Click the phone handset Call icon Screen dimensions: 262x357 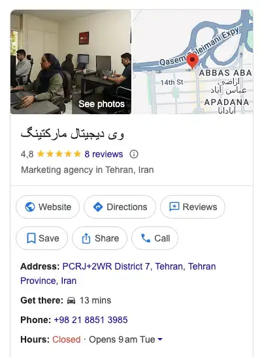pos(146,238)
